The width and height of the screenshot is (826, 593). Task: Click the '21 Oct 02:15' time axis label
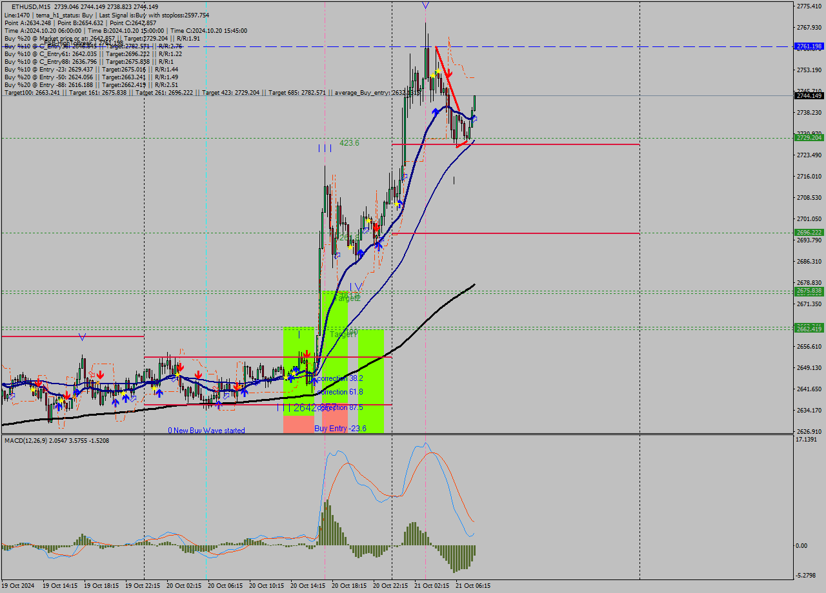tap(432, 586)
